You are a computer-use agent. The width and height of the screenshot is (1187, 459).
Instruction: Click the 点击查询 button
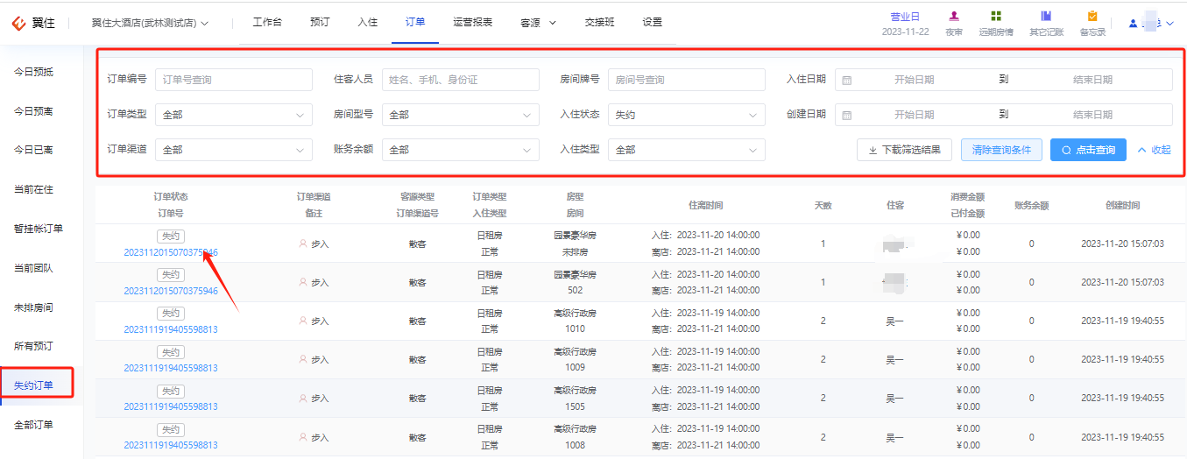pyautogui.click(x=1088, y=150)
